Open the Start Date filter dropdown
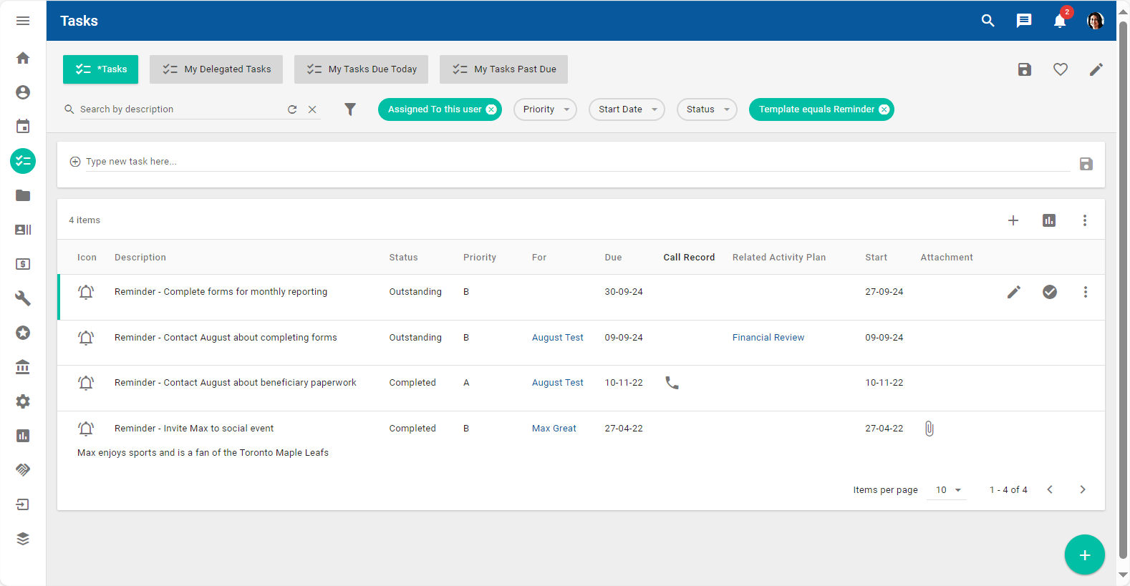 click(x=627, y=109)
